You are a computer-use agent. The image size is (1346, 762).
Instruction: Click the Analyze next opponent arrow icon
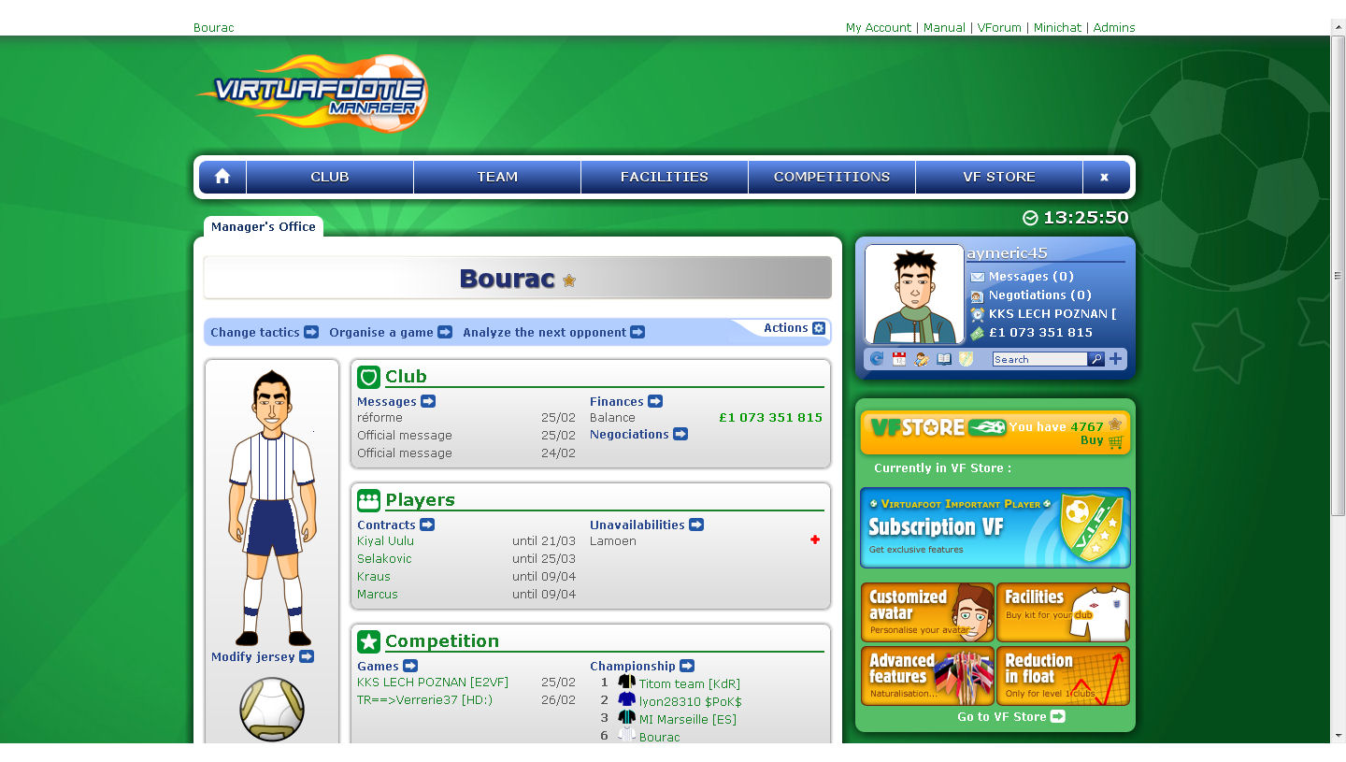(637, 332)
